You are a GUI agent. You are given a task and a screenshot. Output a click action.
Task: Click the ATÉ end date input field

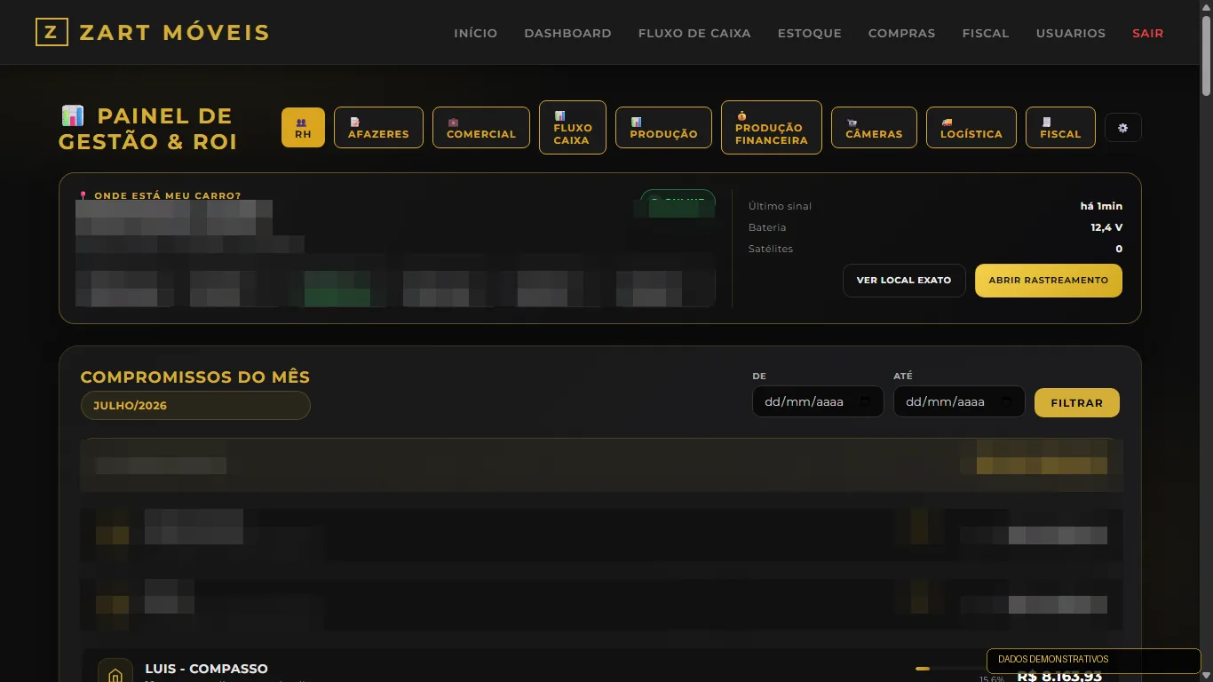coord(959,401)
